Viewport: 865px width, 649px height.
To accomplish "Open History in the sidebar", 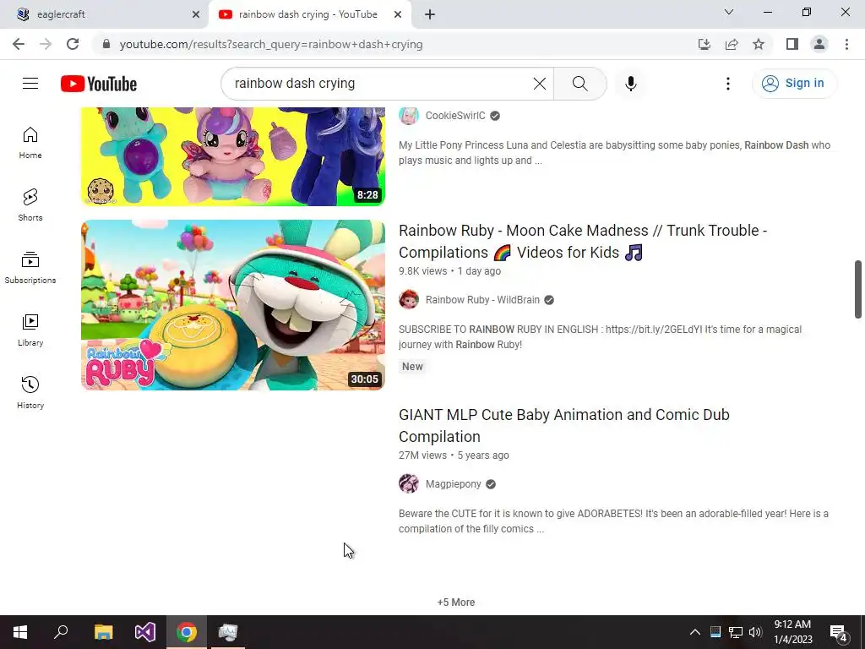I will pos(30,392).
